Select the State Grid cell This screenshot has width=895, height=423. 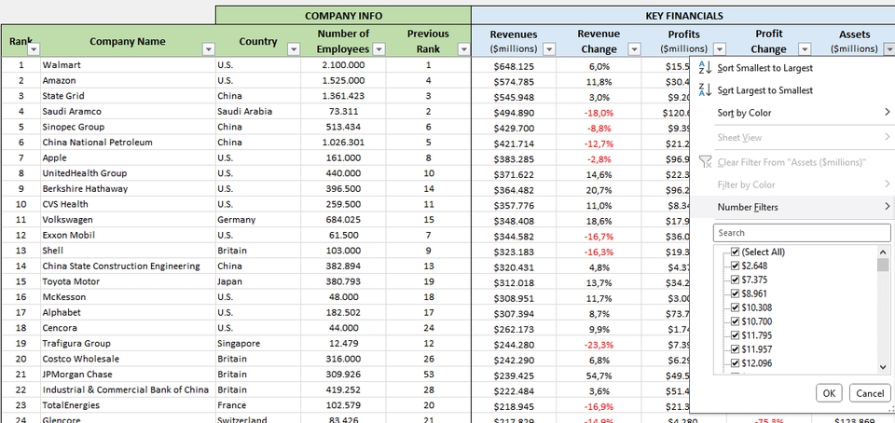(128, 96)
